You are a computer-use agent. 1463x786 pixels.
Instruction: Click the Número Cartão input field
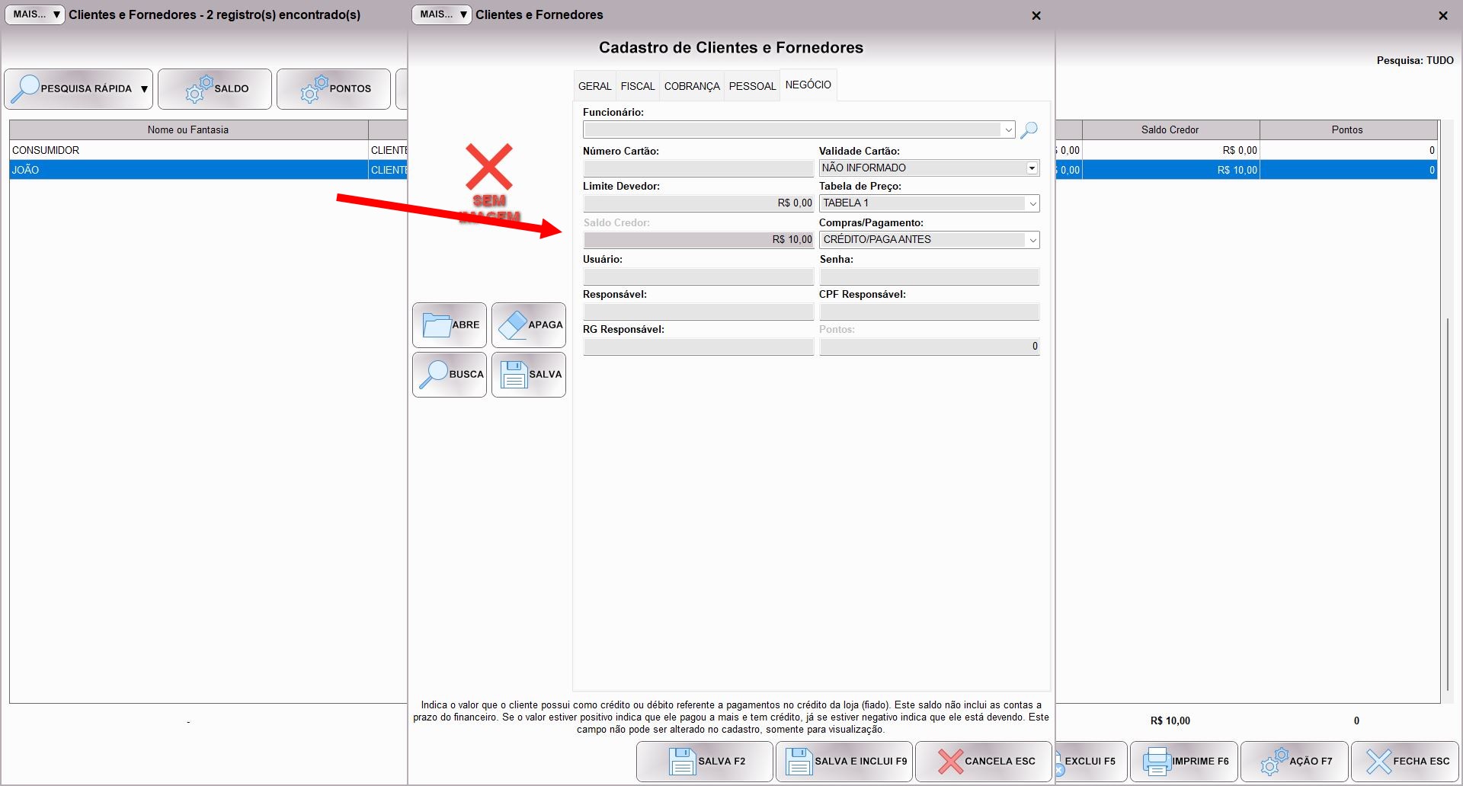[x=698, y=168]
